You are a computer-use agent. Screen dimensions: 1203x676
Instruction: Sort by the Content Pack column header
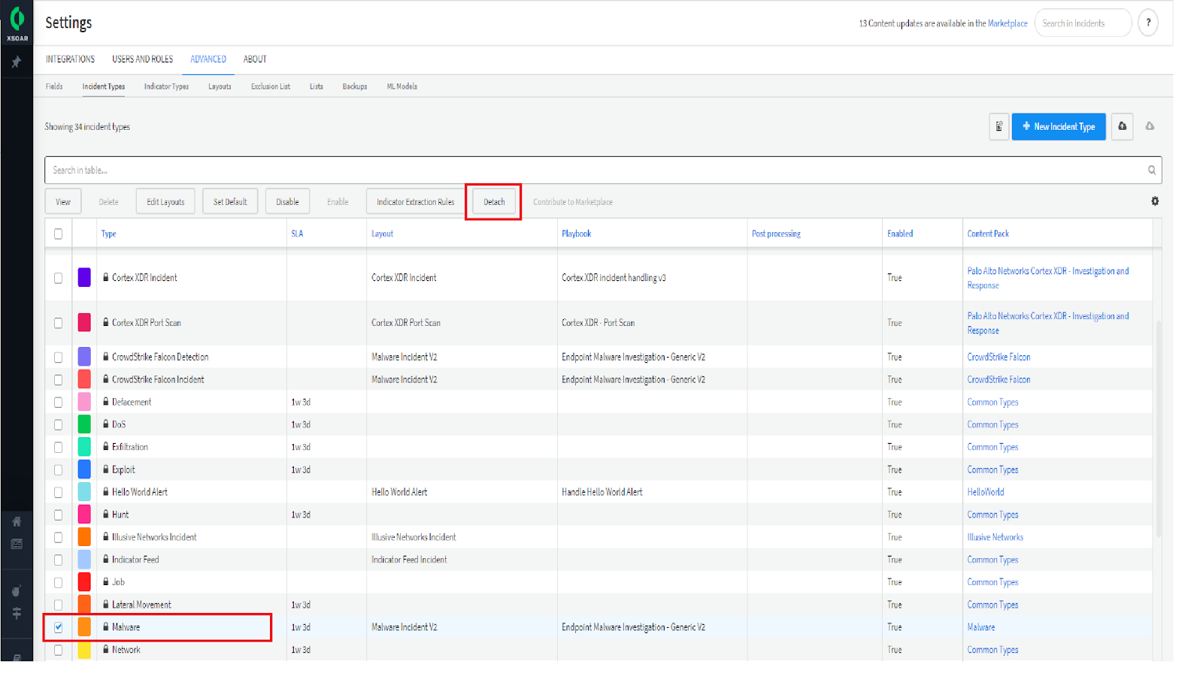988,234
